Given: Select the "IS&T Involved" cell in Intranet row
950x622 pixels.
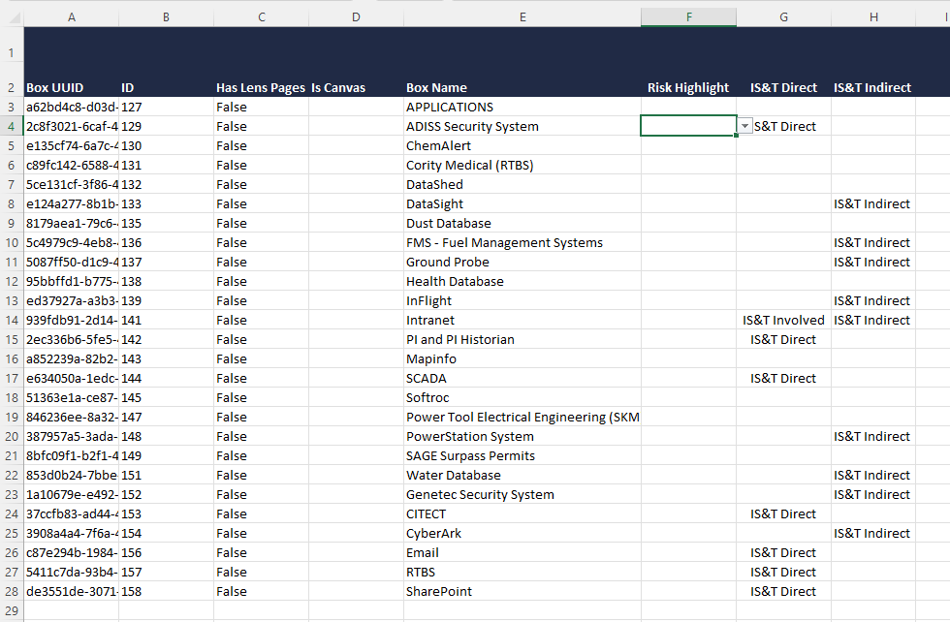Looking at the screenshot, I should tap(783, 321).
